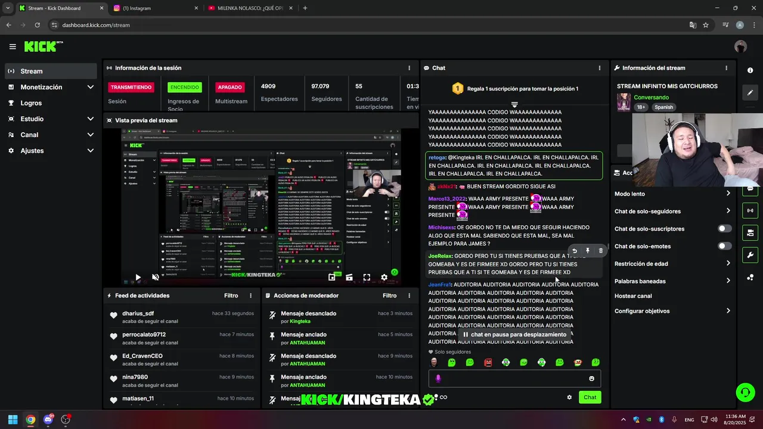Open Chat panel three-dot menu
Image resolution: width=763 pixels, height=429 pixels.
click(600, 68)
